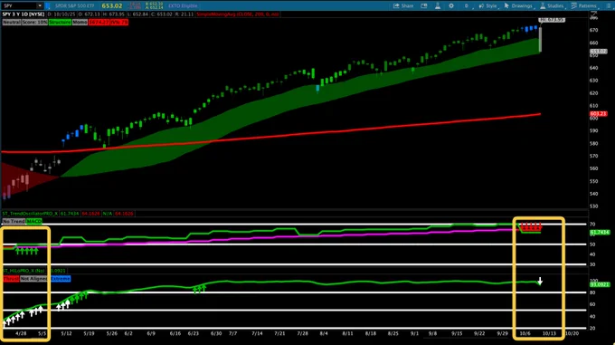Screen dimensions: 615x345
Task: Click the 4/28 date on time axis
Action: coord(21,333)
